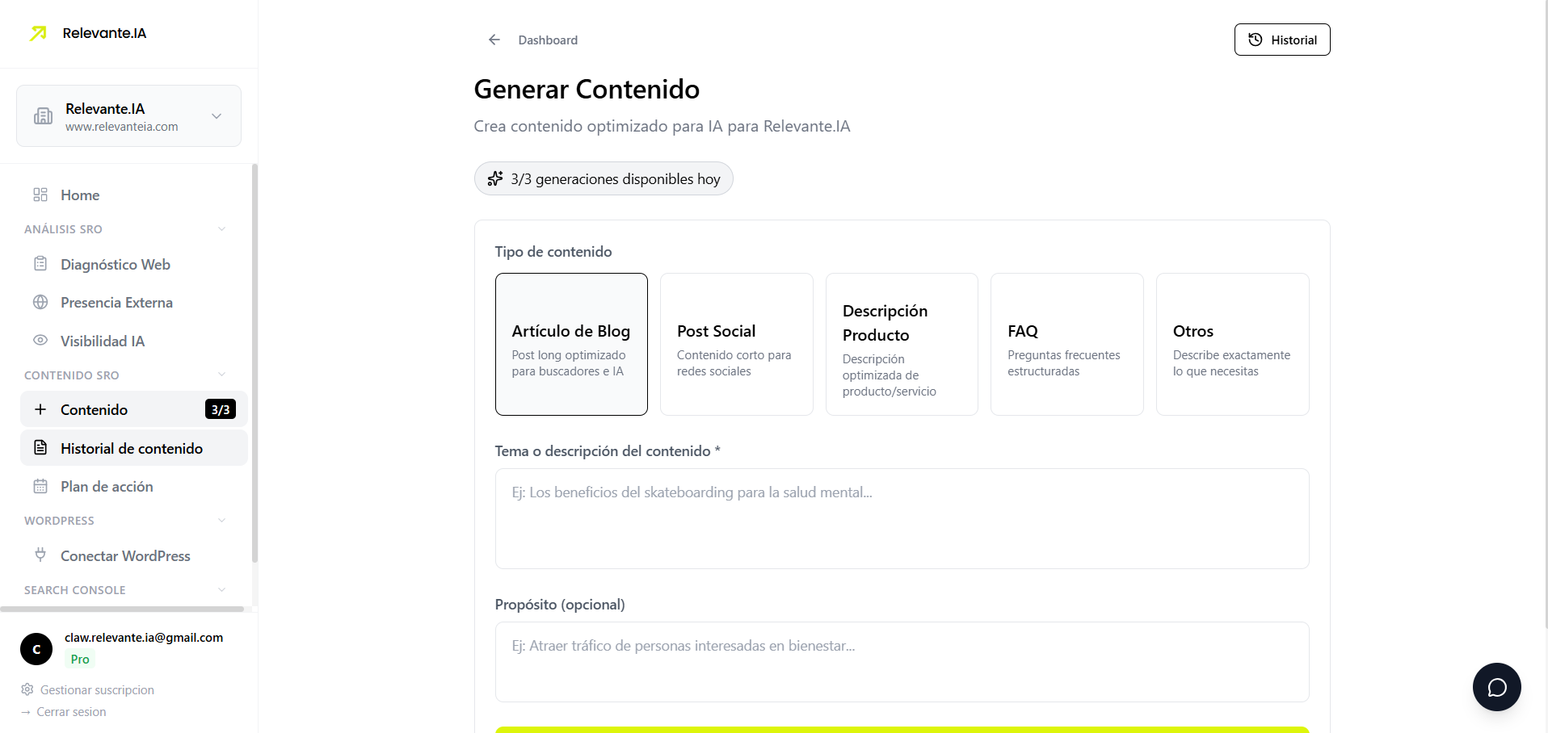Collapse the ANÁLISIS SRO section
Image resolution: width=1548 pixels, height=733 pixels.
tap(221, 229)
